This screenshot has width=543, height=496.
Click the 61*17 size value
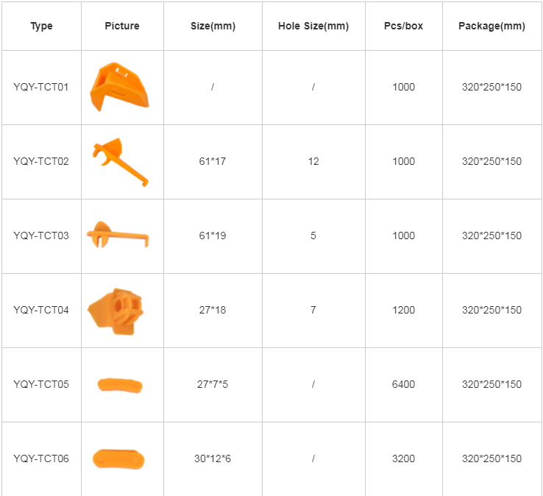click(x=213, y=161)
